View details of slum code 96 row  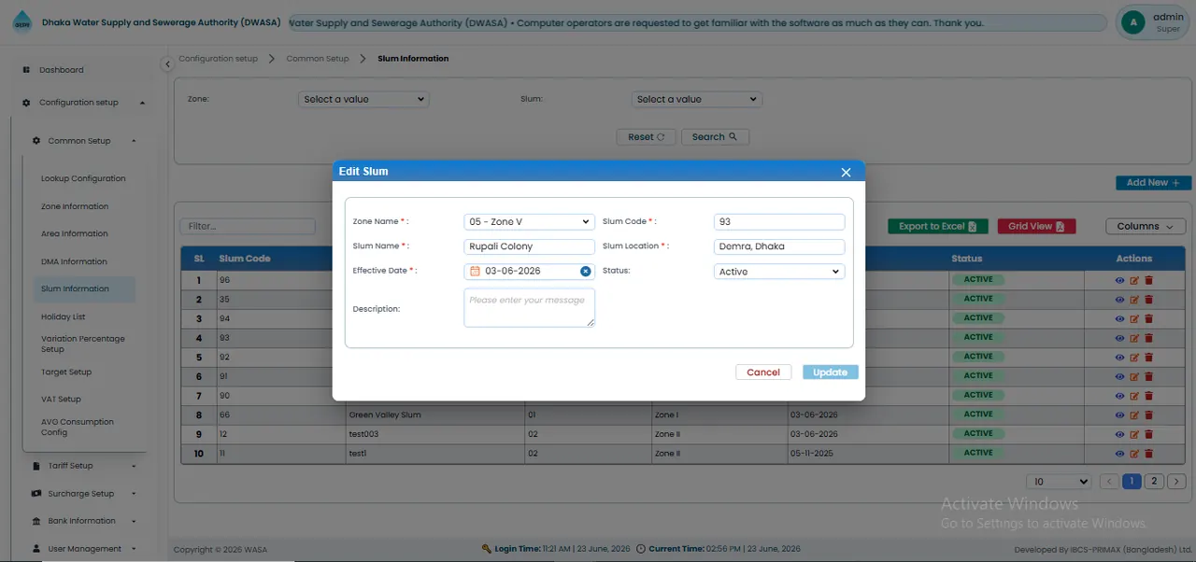click(x=1120, y=280)
